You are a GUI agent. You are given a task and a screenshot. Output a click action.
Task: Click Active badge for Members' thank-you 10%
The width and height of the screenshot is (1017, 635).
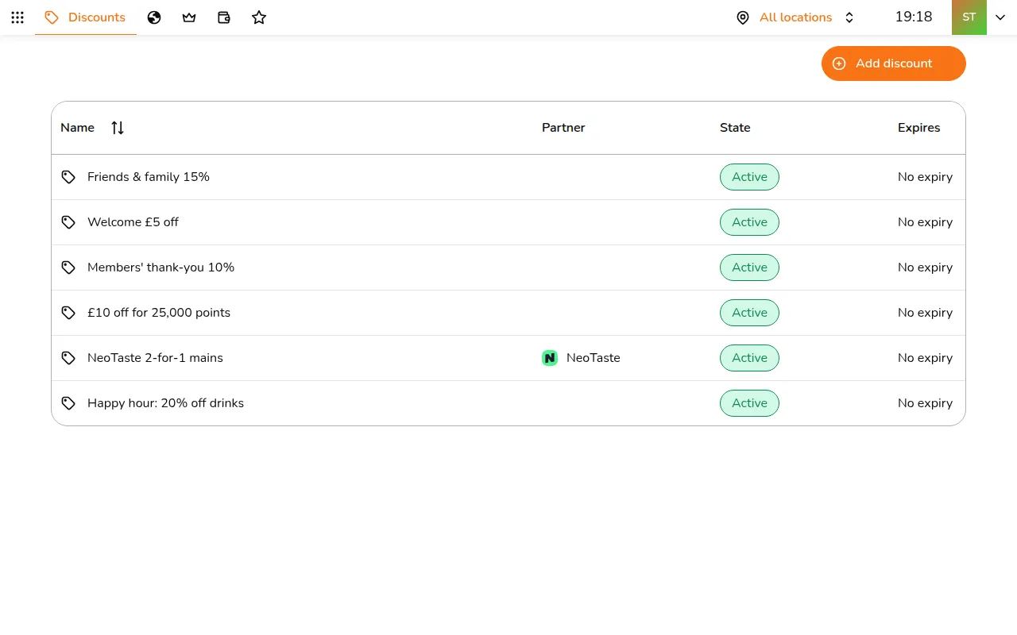[x=749, y=267]
